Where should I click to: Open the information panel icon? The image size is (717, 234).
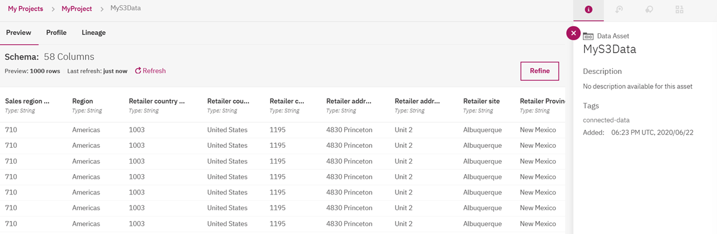pyautogui.click(x=588, y=10)
